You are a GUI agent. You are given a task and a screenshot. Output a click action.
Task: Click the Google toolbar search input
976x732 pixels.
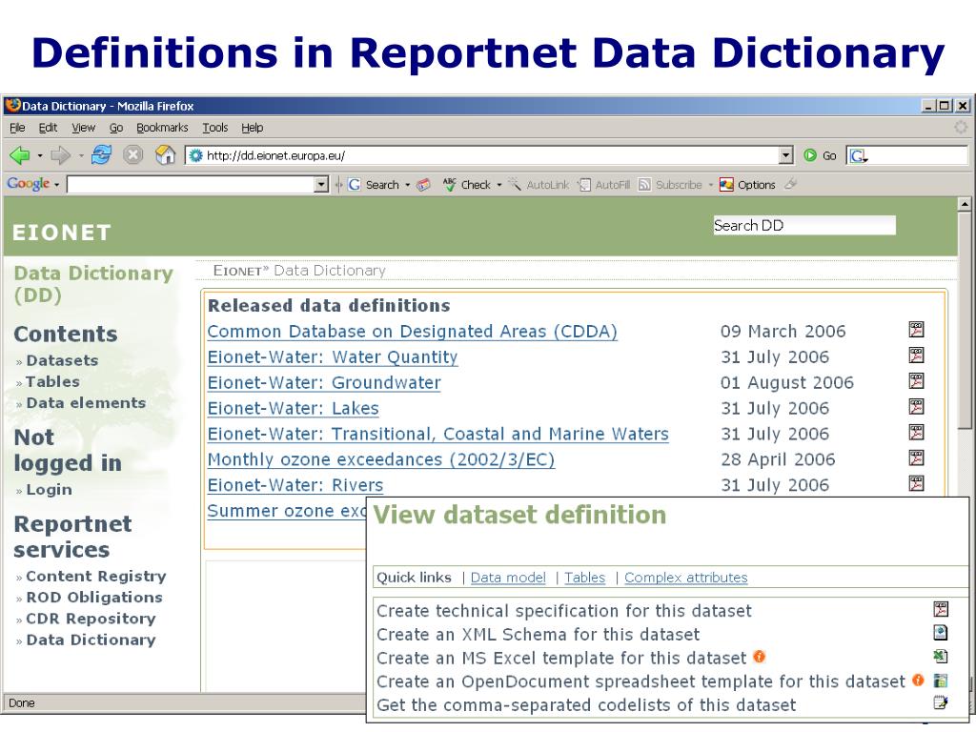tap(191, 184)
